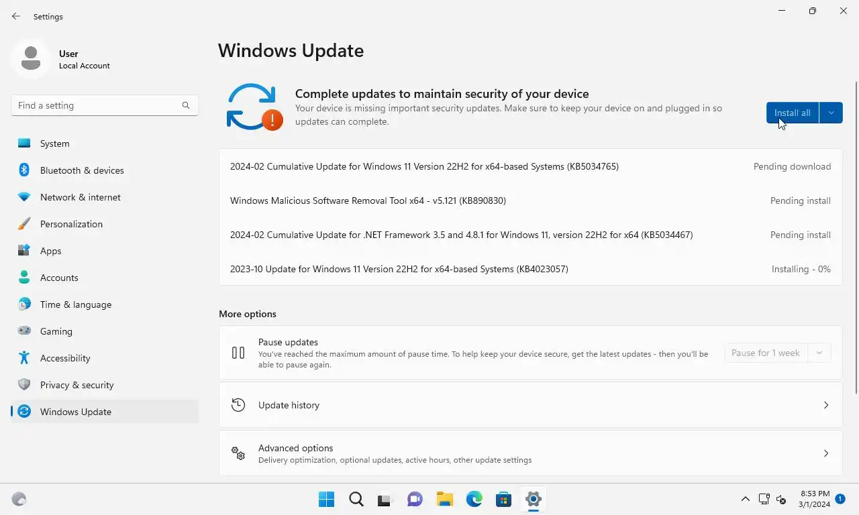Screen dimensions: 859x515
Task: Open Update history via its chevron
Action: coord(826,405)
